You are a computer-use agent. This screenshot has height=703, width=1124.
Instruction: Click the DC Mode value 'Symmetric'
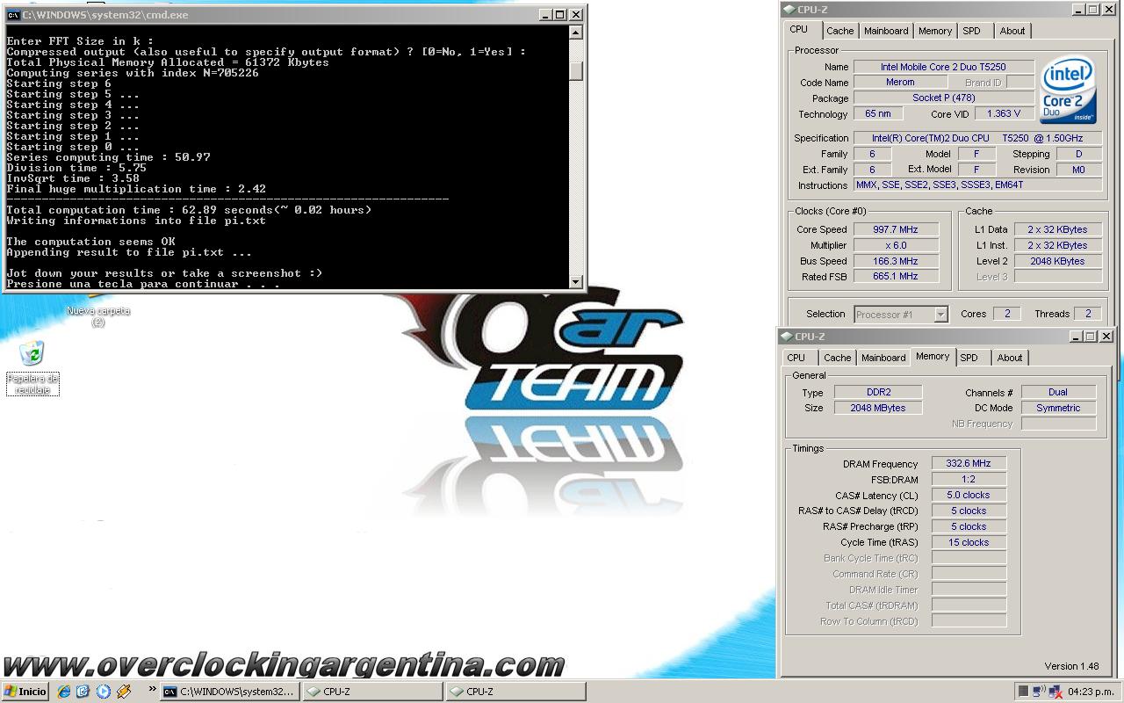1058,408
